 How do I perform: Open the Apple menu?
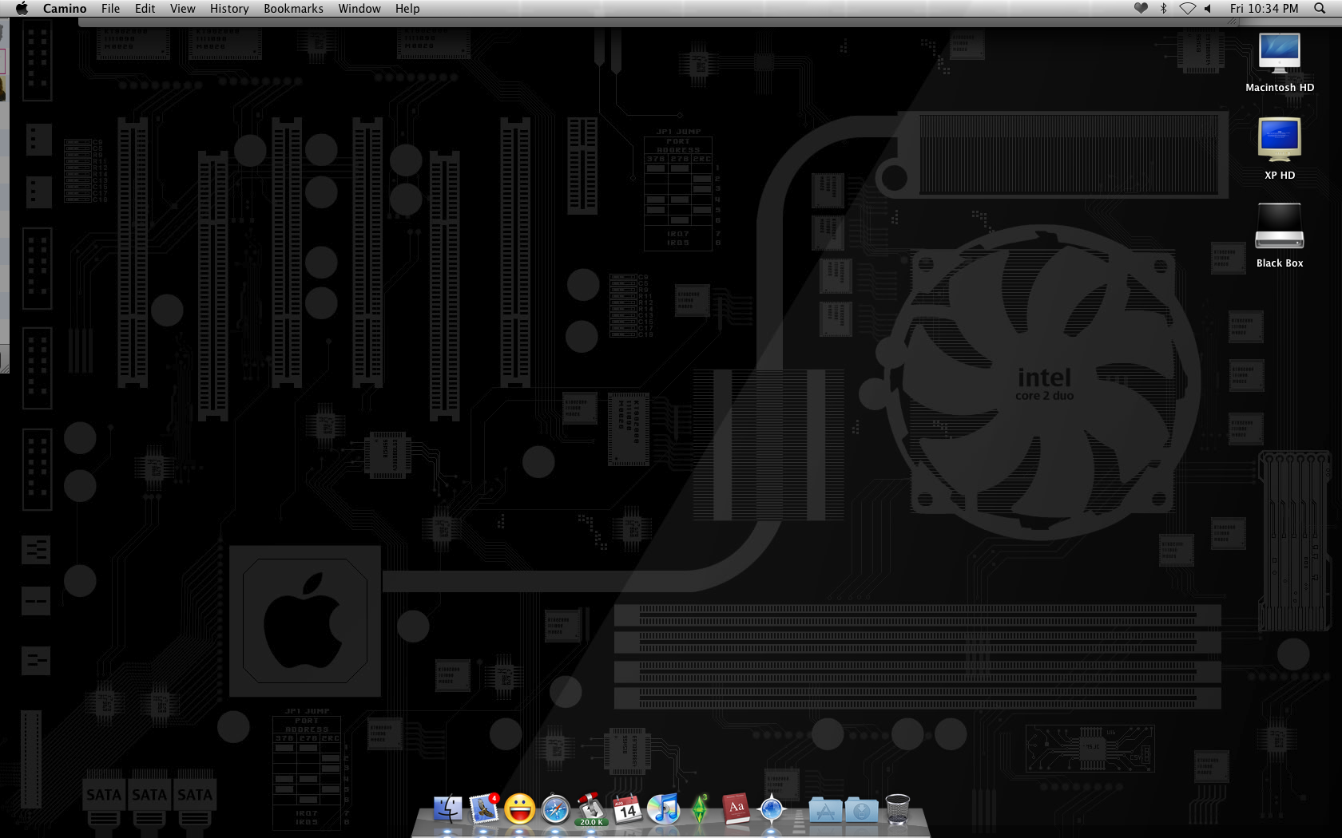(x=22, y=8)
